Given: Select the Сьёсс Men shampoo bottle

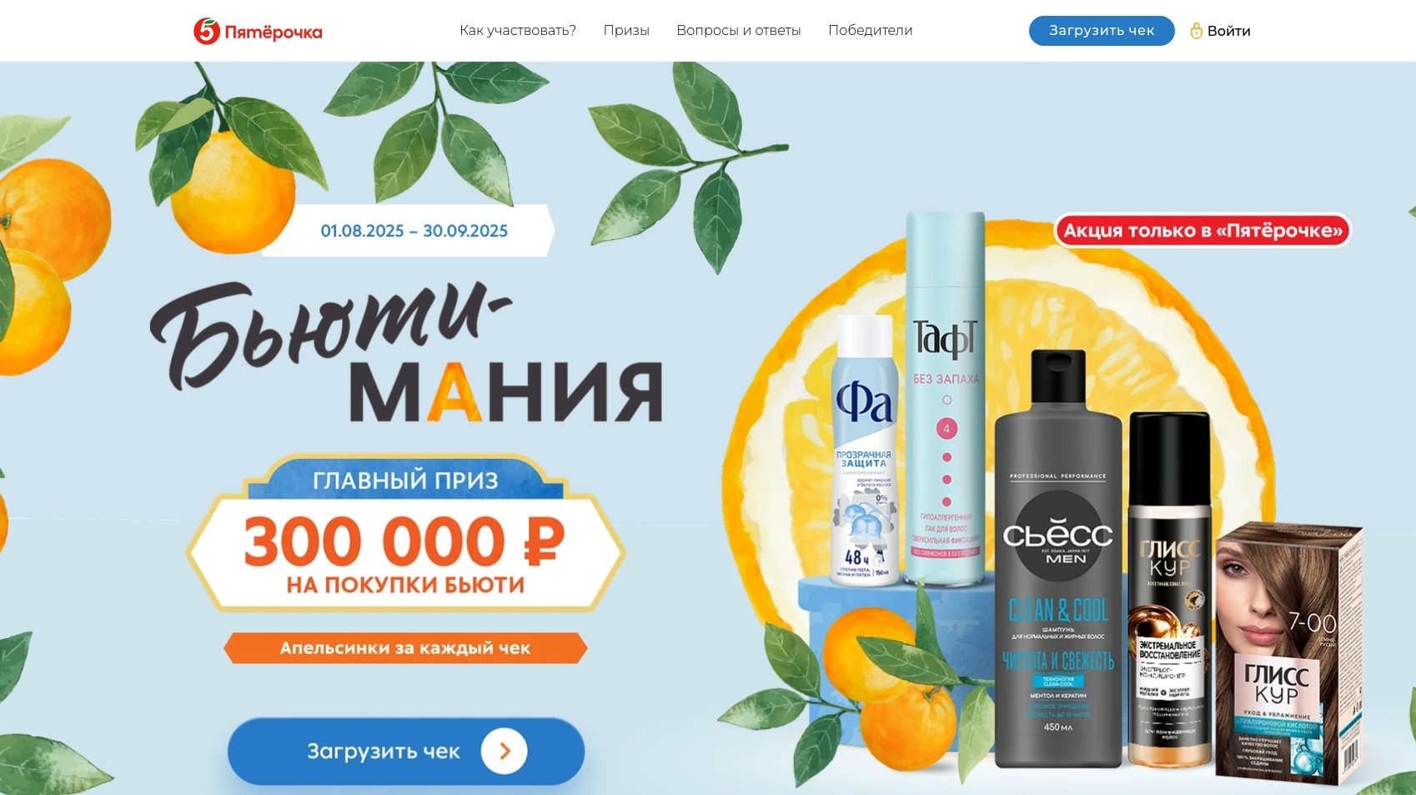Looking at the screenshot, I should [1058, 558].
